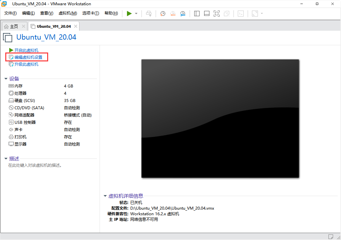Collapse the 描述 section
The width and height of the screenshot is (341, 240).
click(6, 158)
